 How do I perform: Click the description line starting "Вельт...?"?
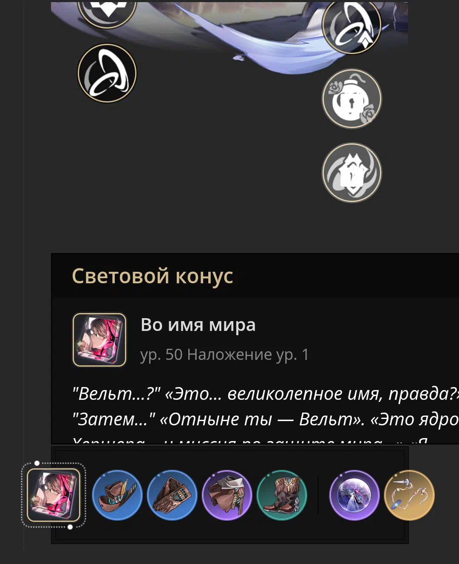point(266,394)
